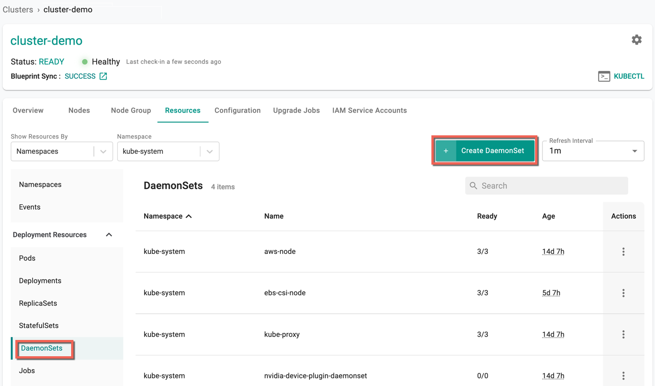This screenshot has width=655, height=386.
Task: Switch to the Overview tab
Action: coord(28,110)
